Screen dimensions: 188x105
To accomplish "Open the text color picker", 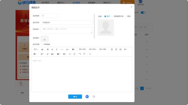I will tap(68, 49).
